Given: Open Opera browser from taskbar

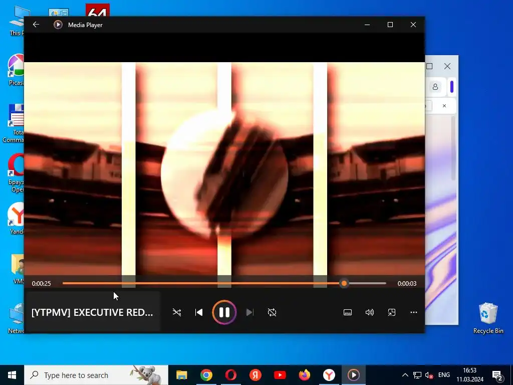Looking at the screenshot, I should pos(230,375).
